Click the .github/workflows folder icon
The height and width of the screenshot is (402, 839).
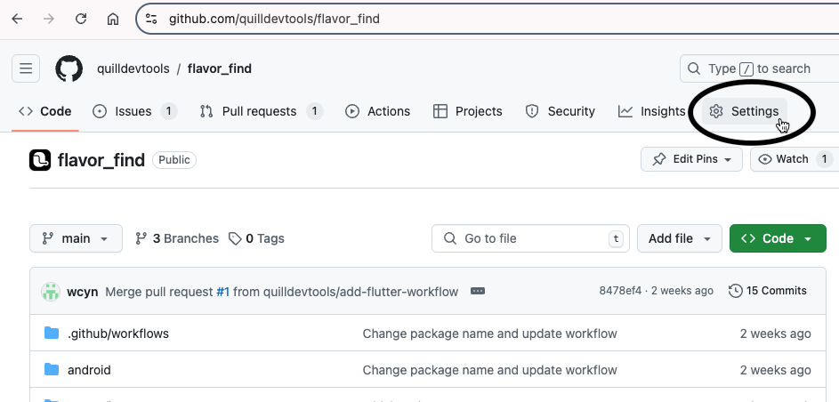coord(52,333)
